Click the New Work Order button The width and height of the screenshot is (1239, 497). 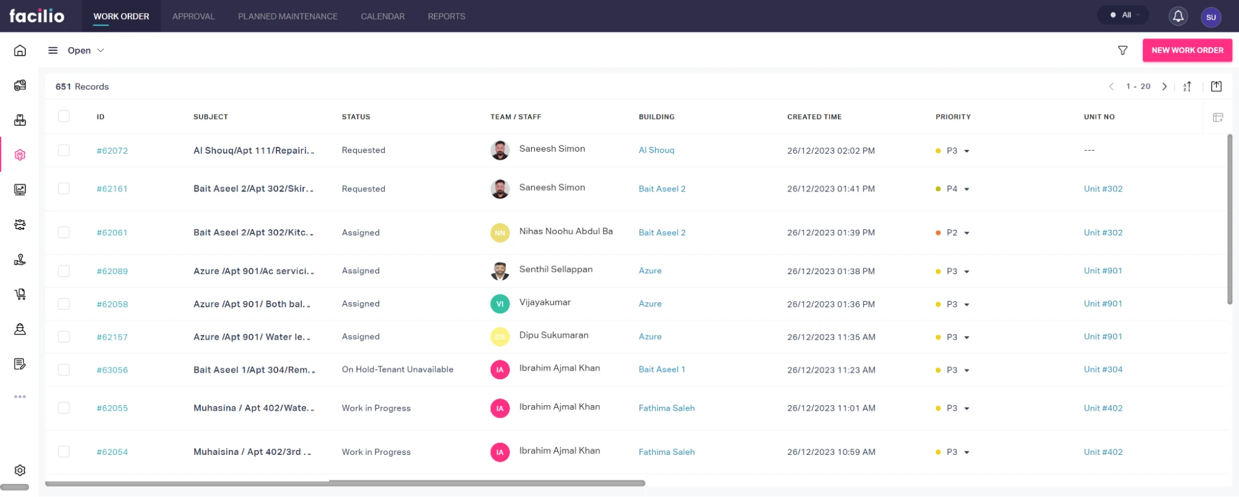coord(1187,50)
